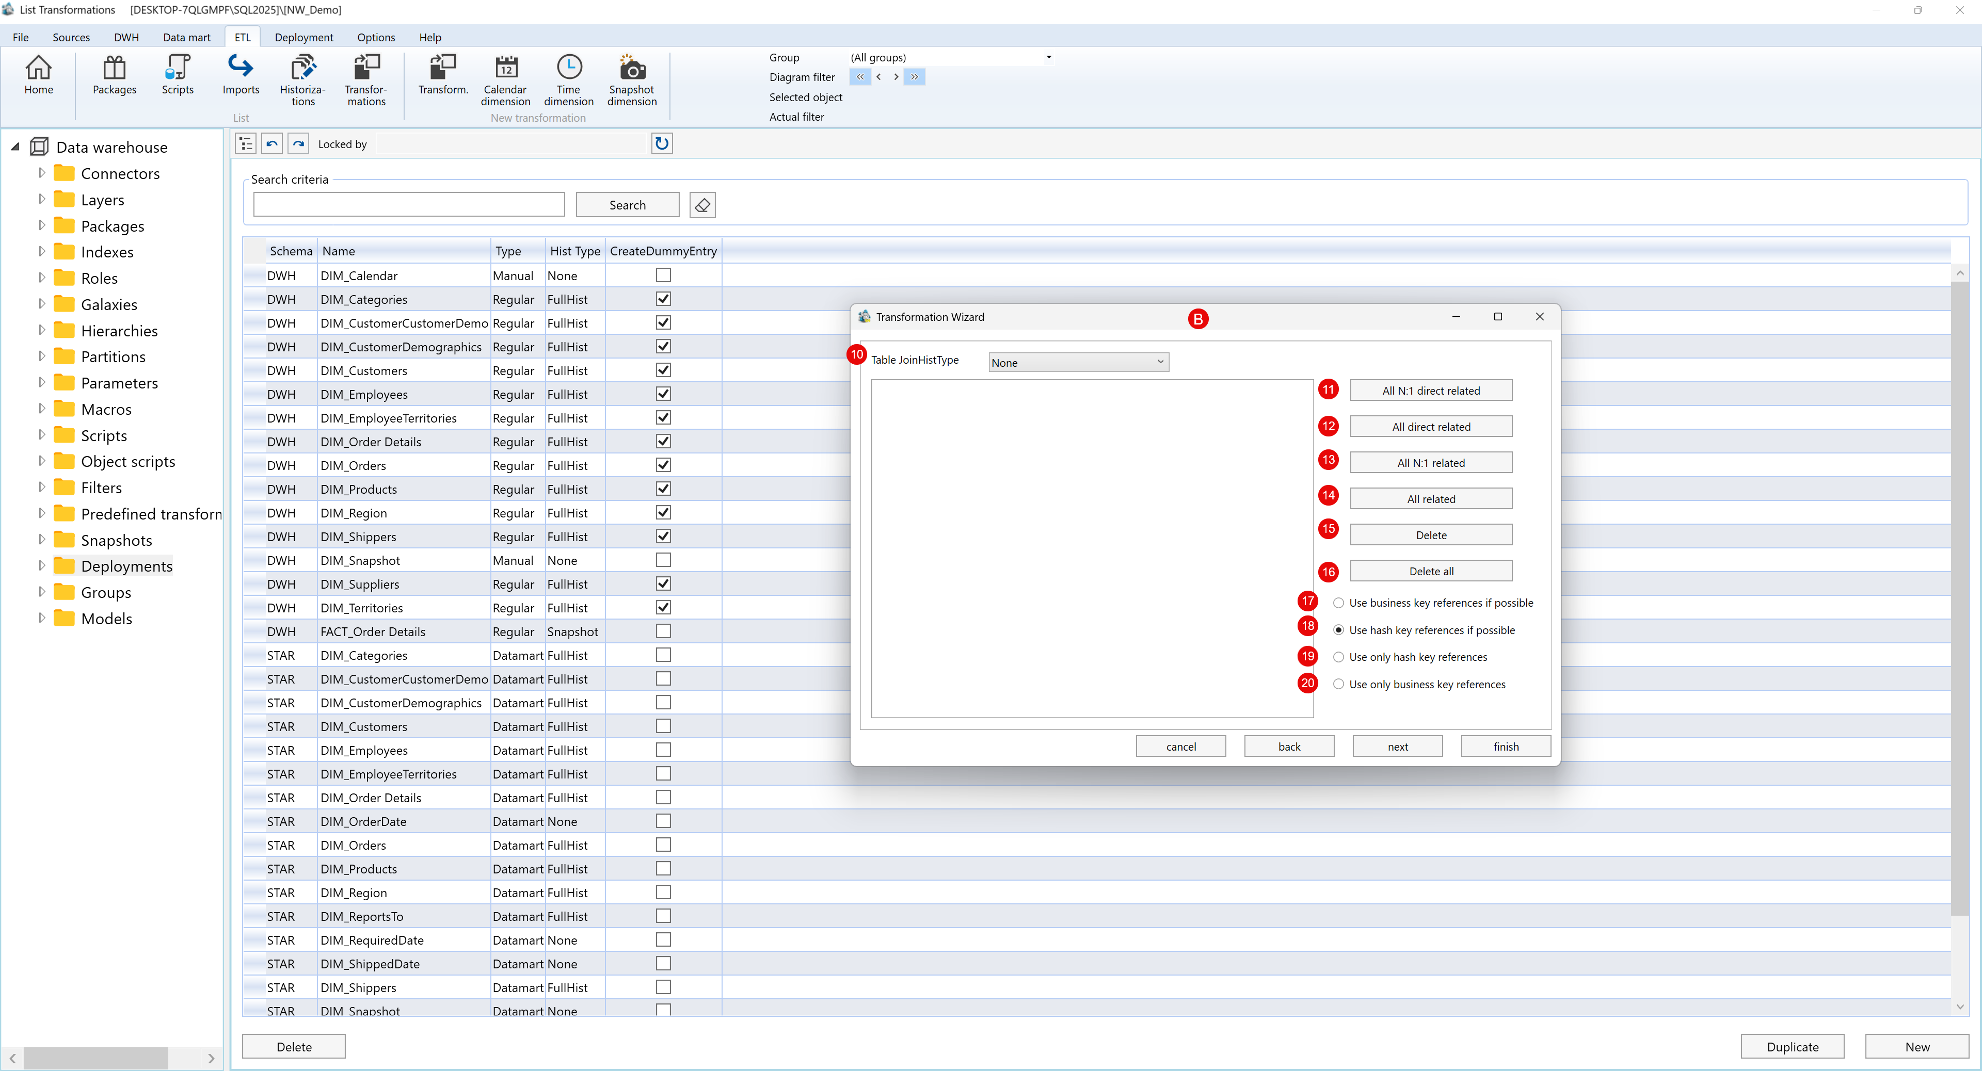The image size is (1982, 1071).
Task: Open the Data mart tab
Action: pos(186,37)
